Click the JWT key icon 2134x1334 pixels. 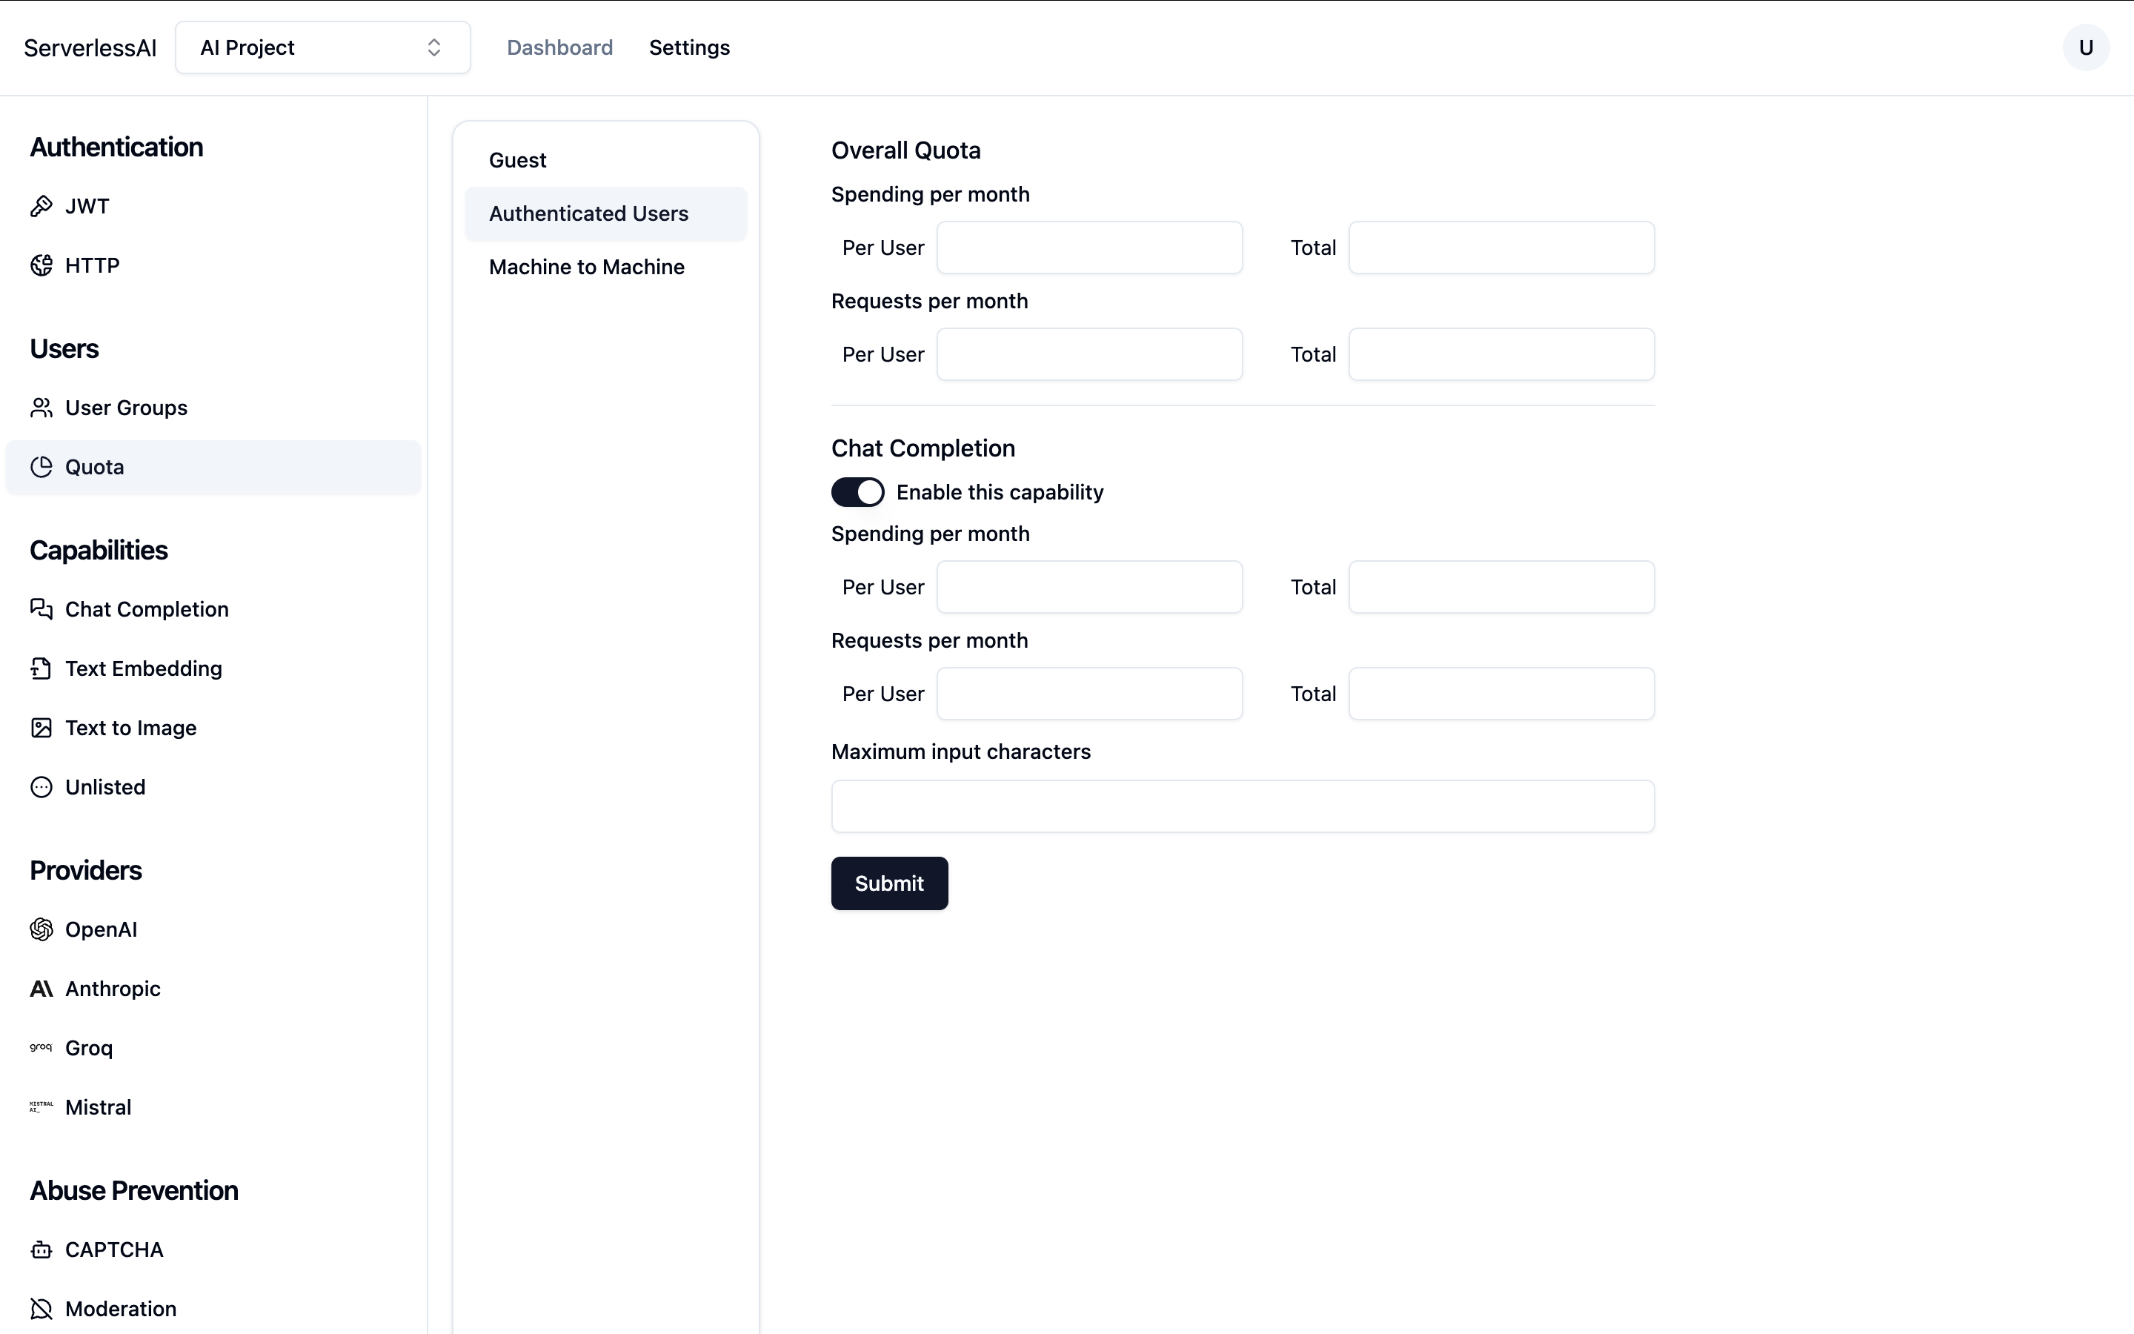tap(41, 207)
